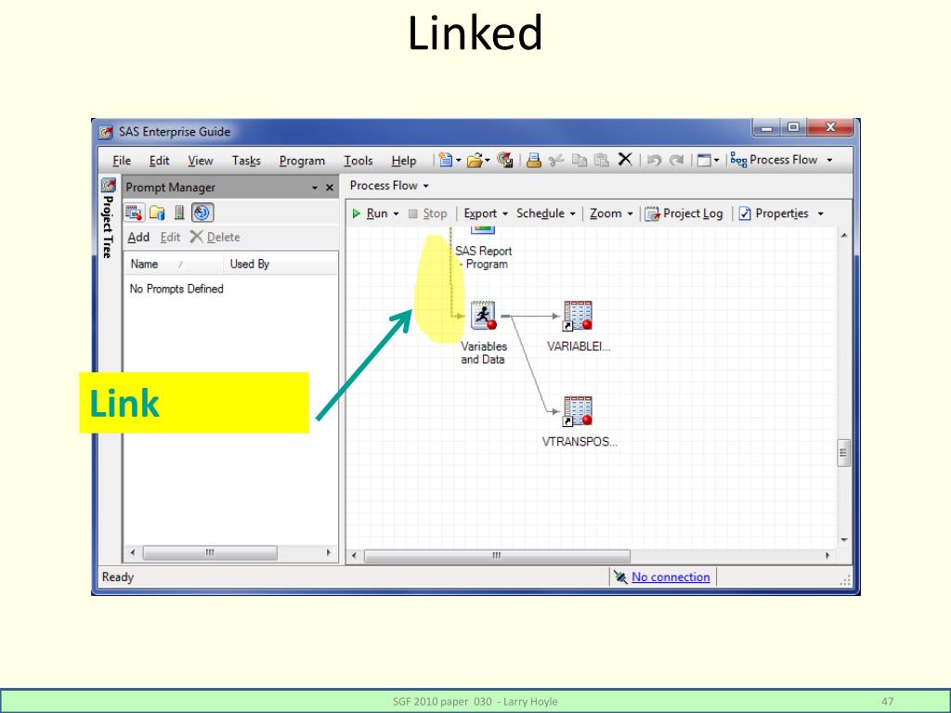
Task: Open the Tools menu
Action: (358, 161)
